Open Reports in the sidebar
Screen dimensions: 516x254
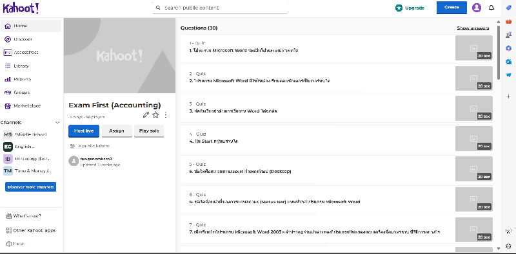[x=31, y=79]
